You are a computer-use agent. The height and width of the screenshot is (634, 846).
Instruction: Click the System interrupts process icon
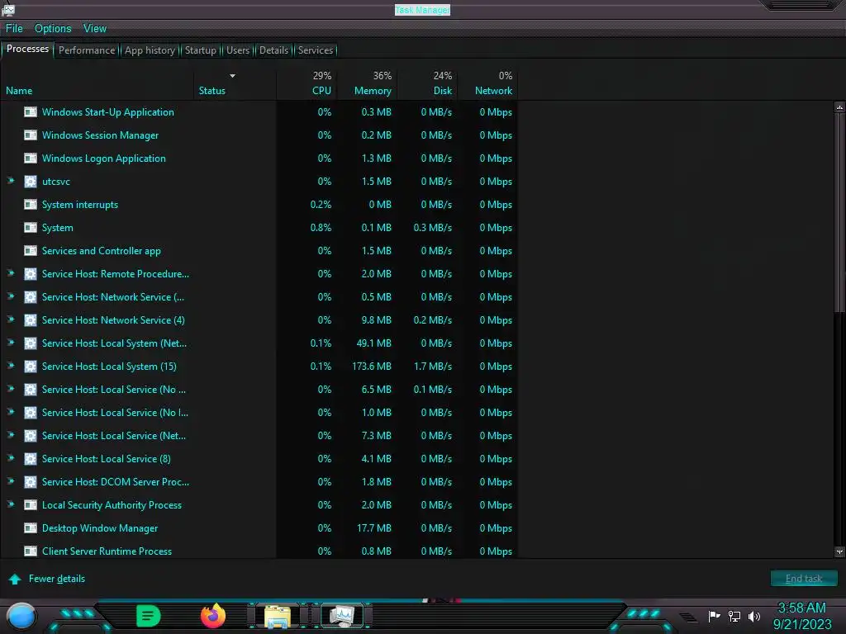tap(31, 205)
